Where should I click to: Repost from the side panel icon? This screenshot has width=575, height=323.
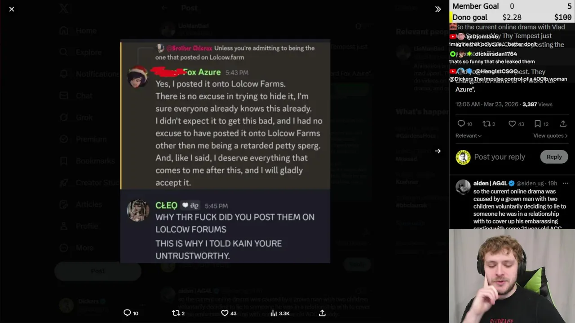pos(486,124)
